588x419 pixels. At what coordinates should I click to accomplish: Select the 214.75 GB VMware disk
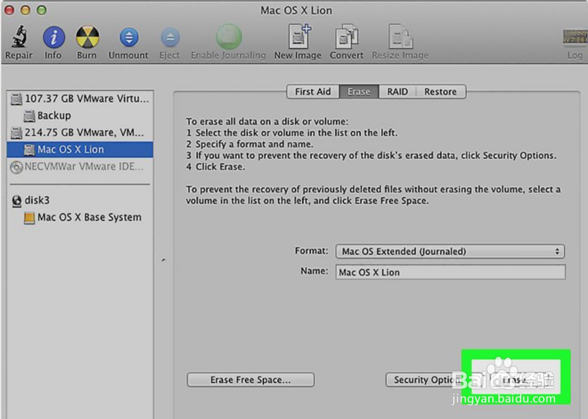tap(80, 132)
